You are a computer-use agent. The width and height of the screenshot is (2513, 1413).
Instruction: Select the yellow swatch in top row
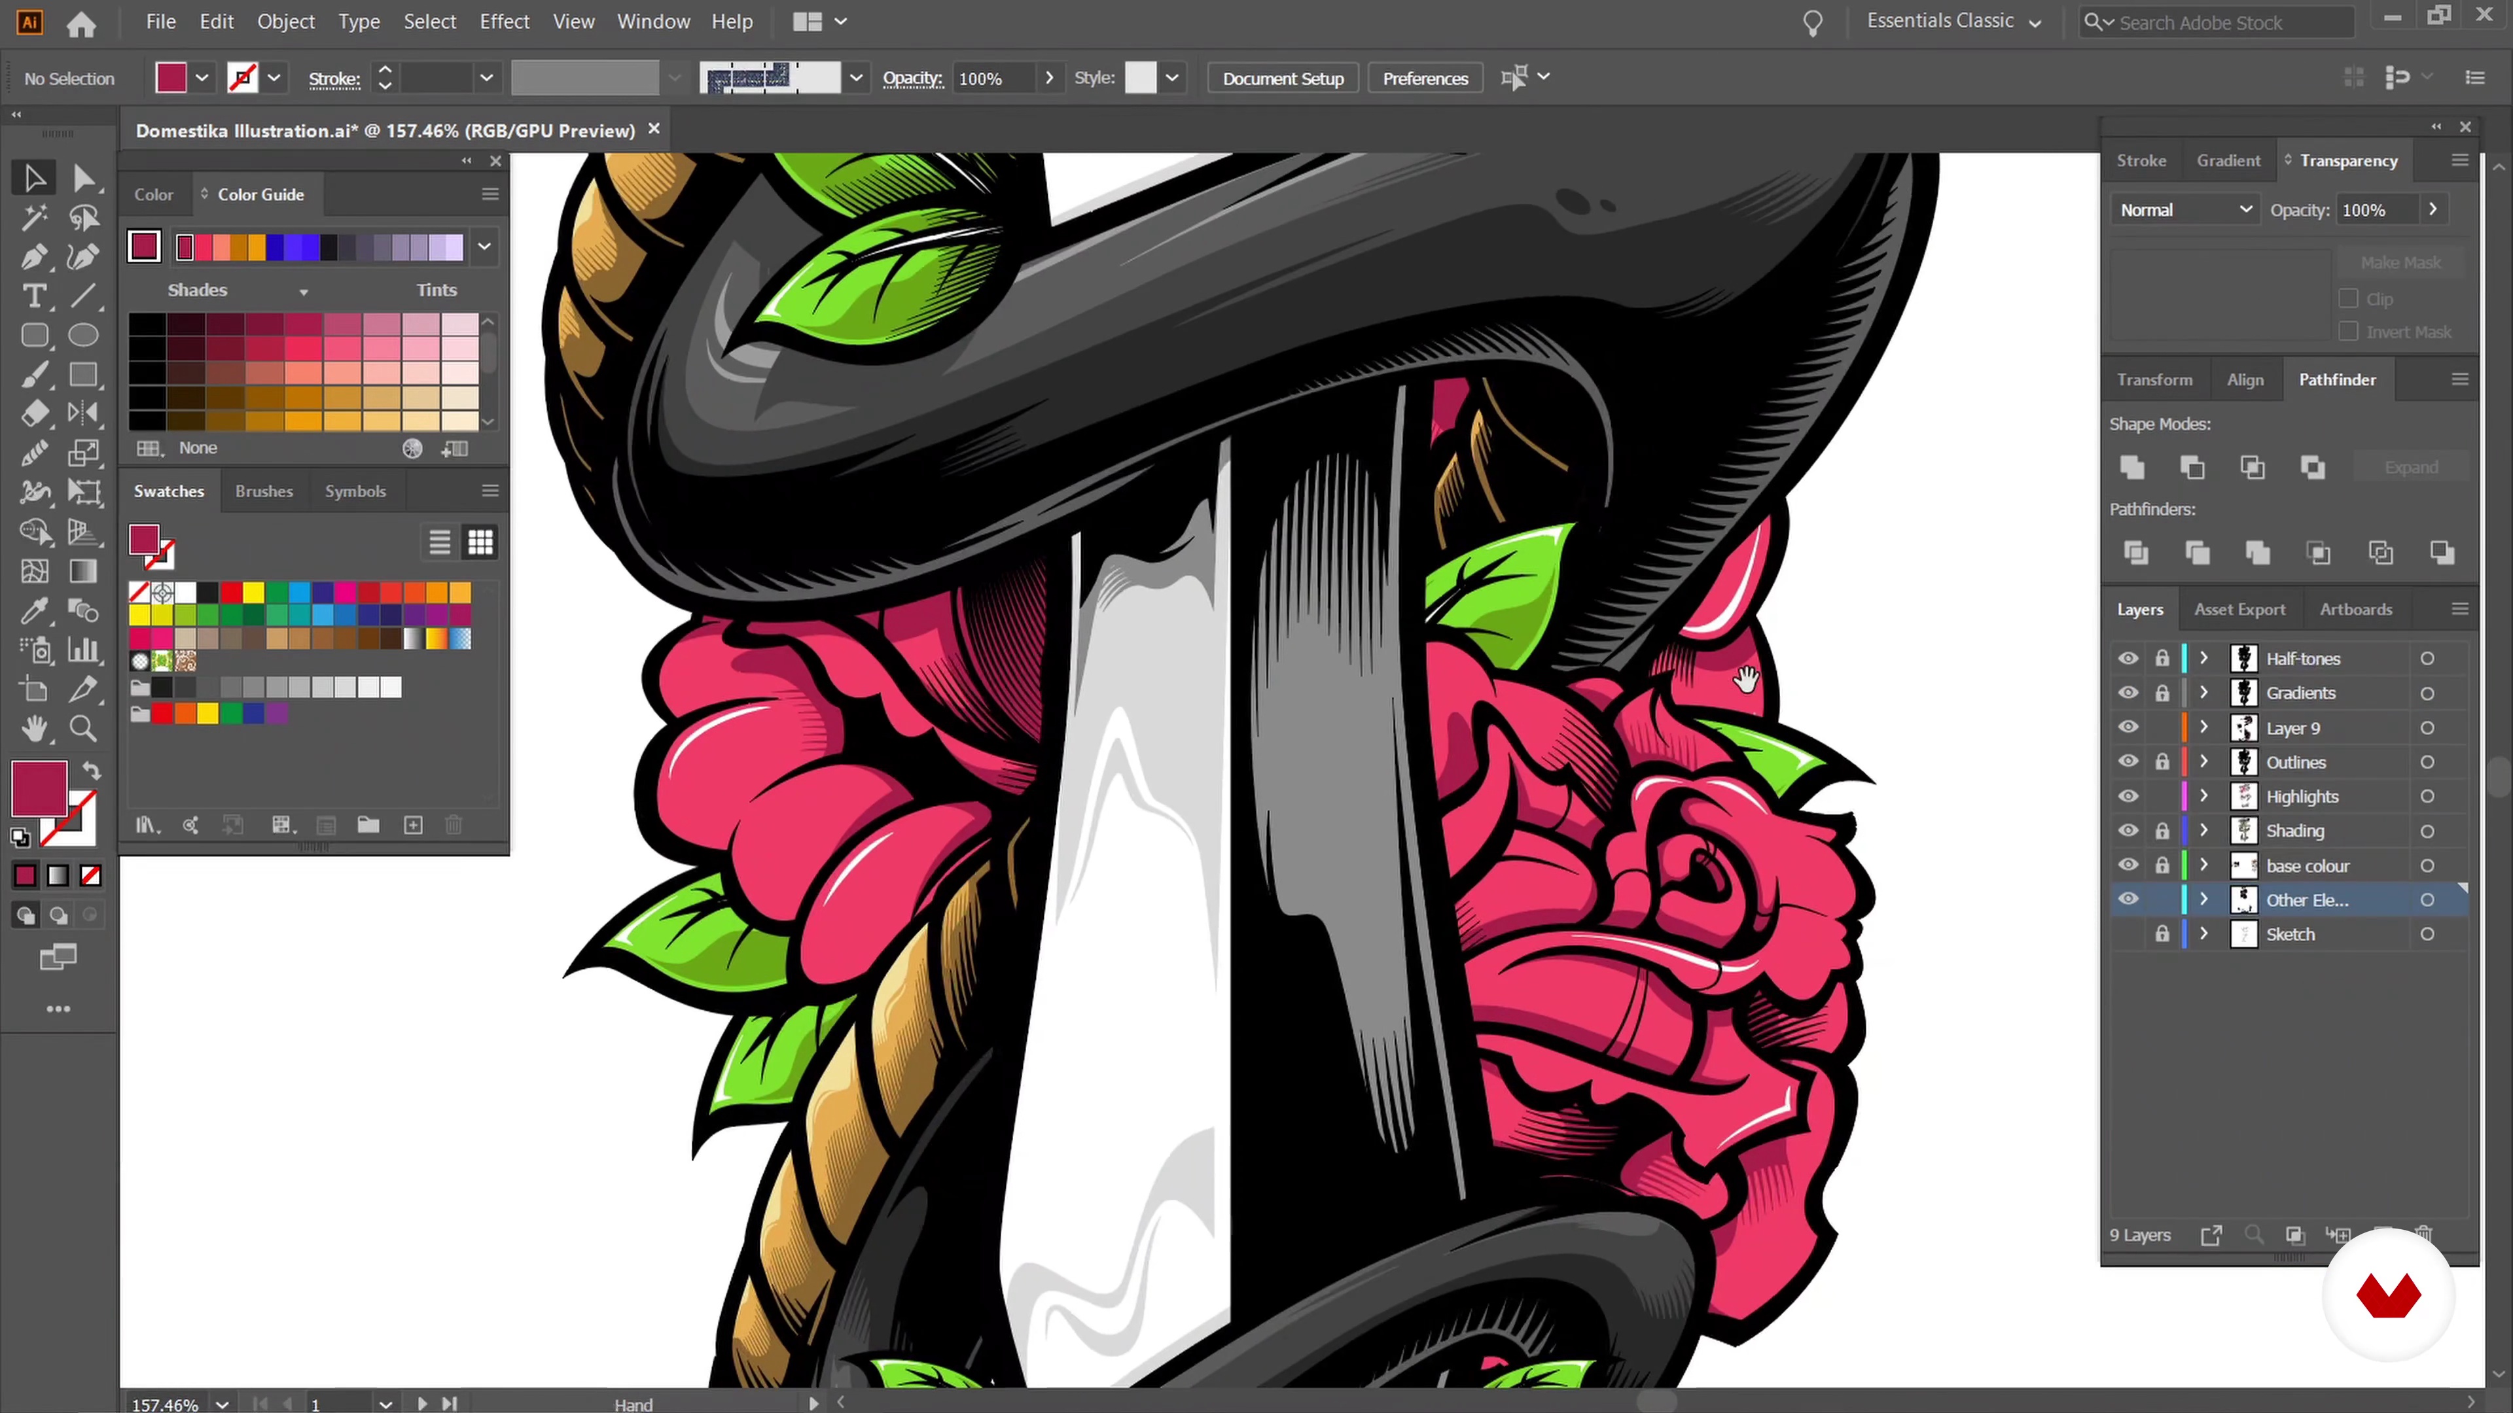pos(254,592)
